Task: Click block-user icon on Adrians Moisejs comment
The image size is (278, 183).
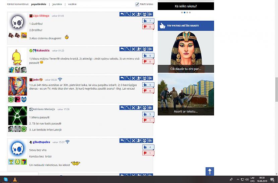Action: [139, 108]
